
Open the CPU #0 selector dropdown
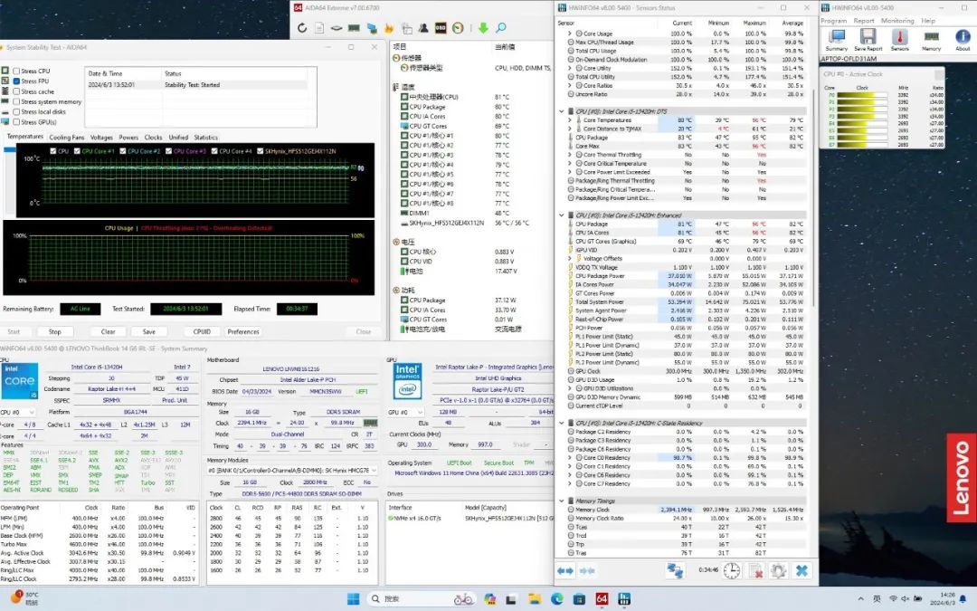click(17, 412)
